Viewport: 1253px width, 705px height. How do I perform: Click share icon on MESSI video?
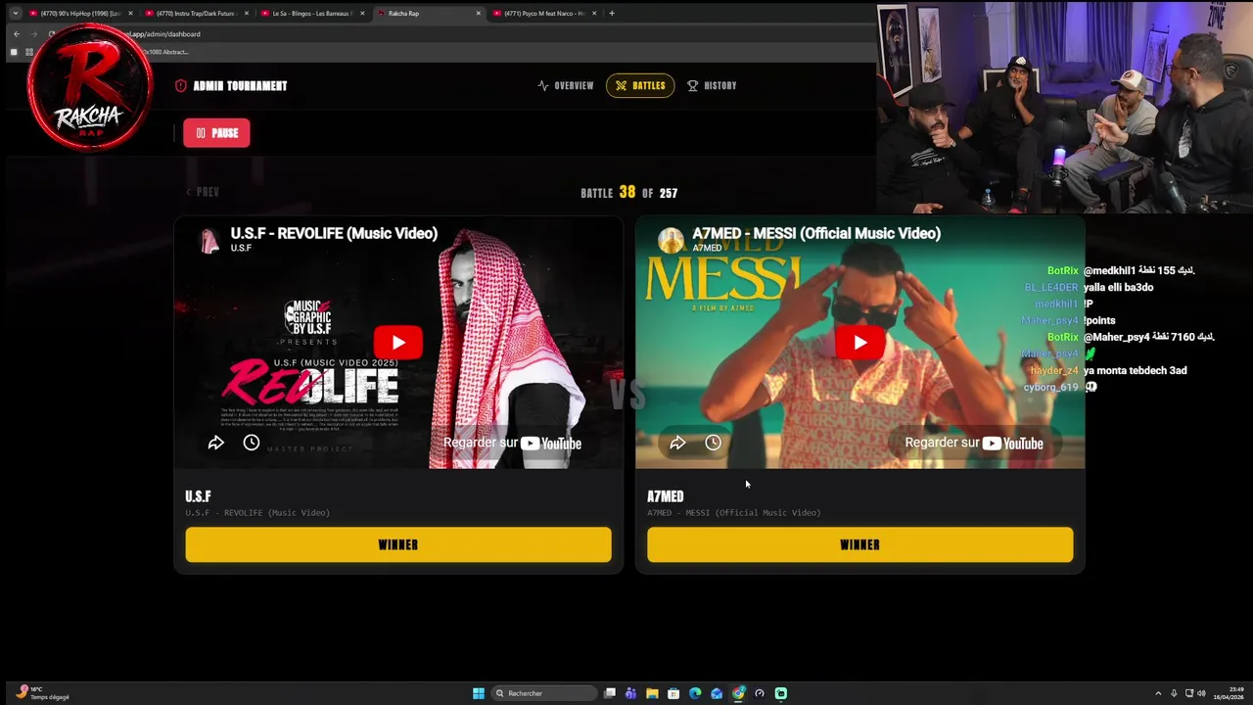pos(677,443)
